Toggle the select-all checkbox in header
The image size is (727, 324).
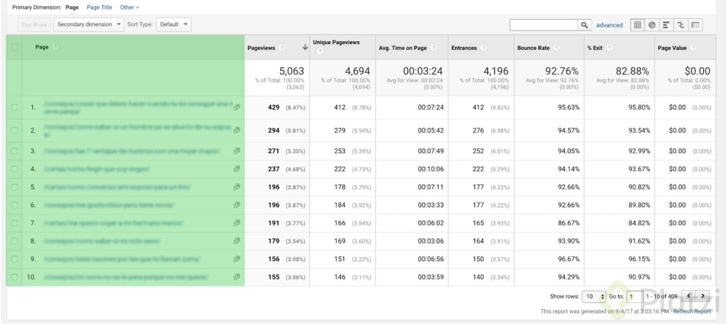pyautogui.click(x=14, y=47)
